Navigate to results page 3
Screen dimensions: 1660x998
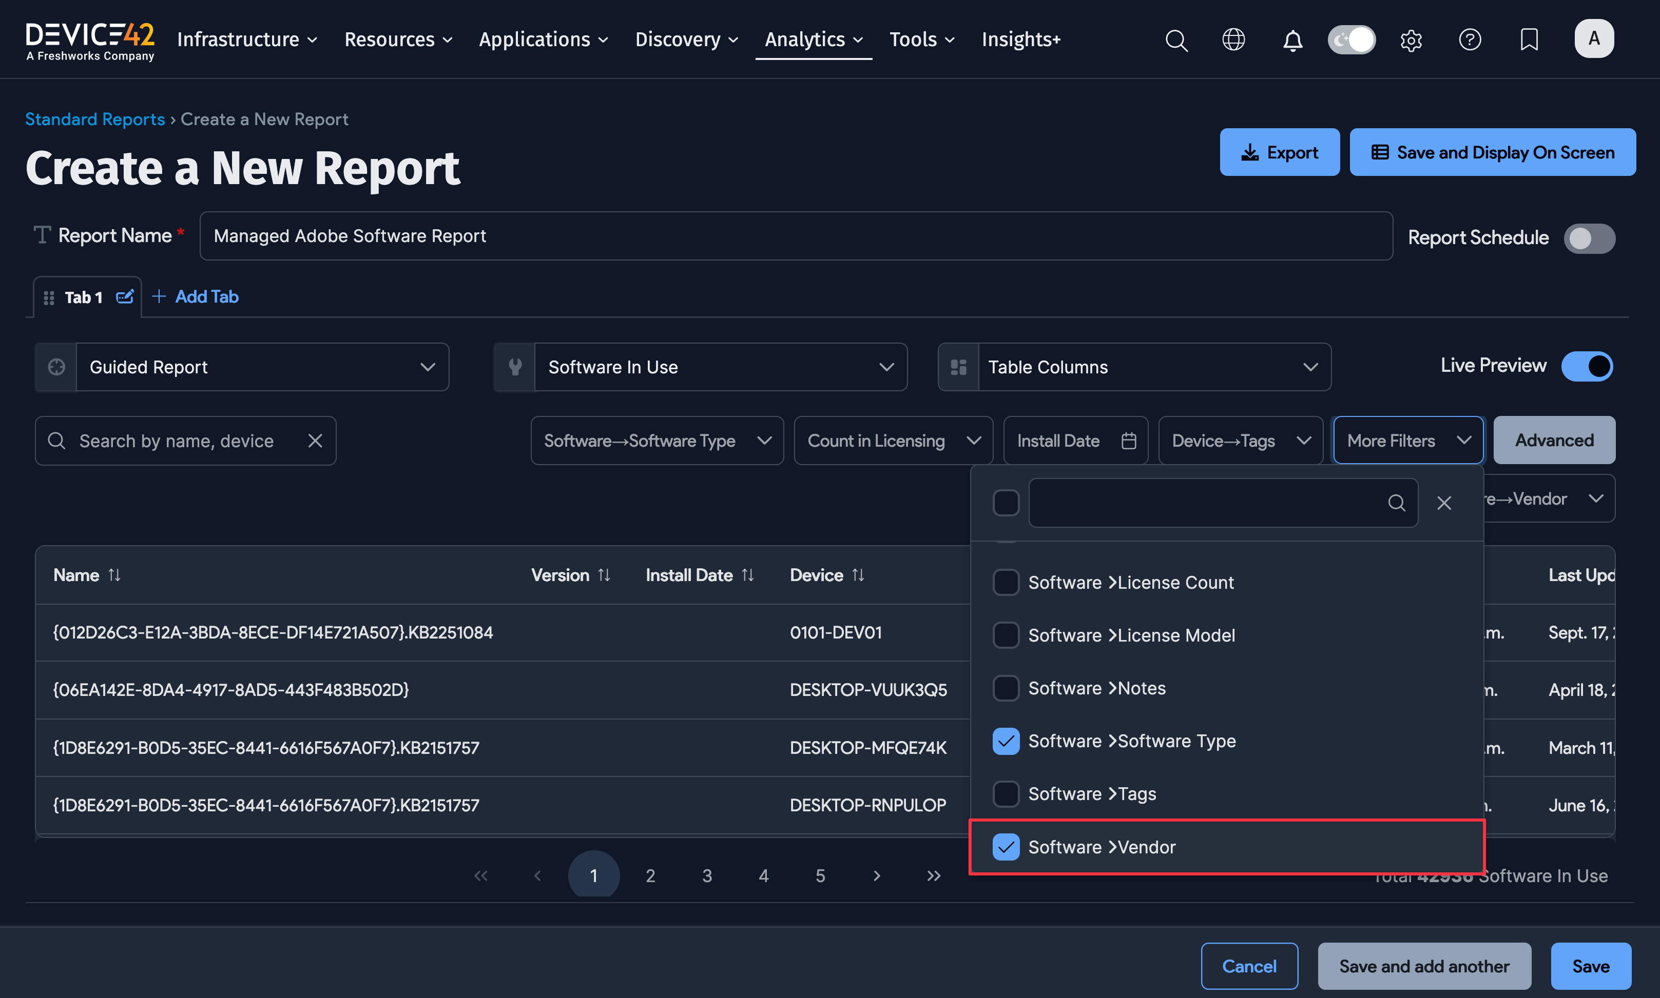point(706,875)
